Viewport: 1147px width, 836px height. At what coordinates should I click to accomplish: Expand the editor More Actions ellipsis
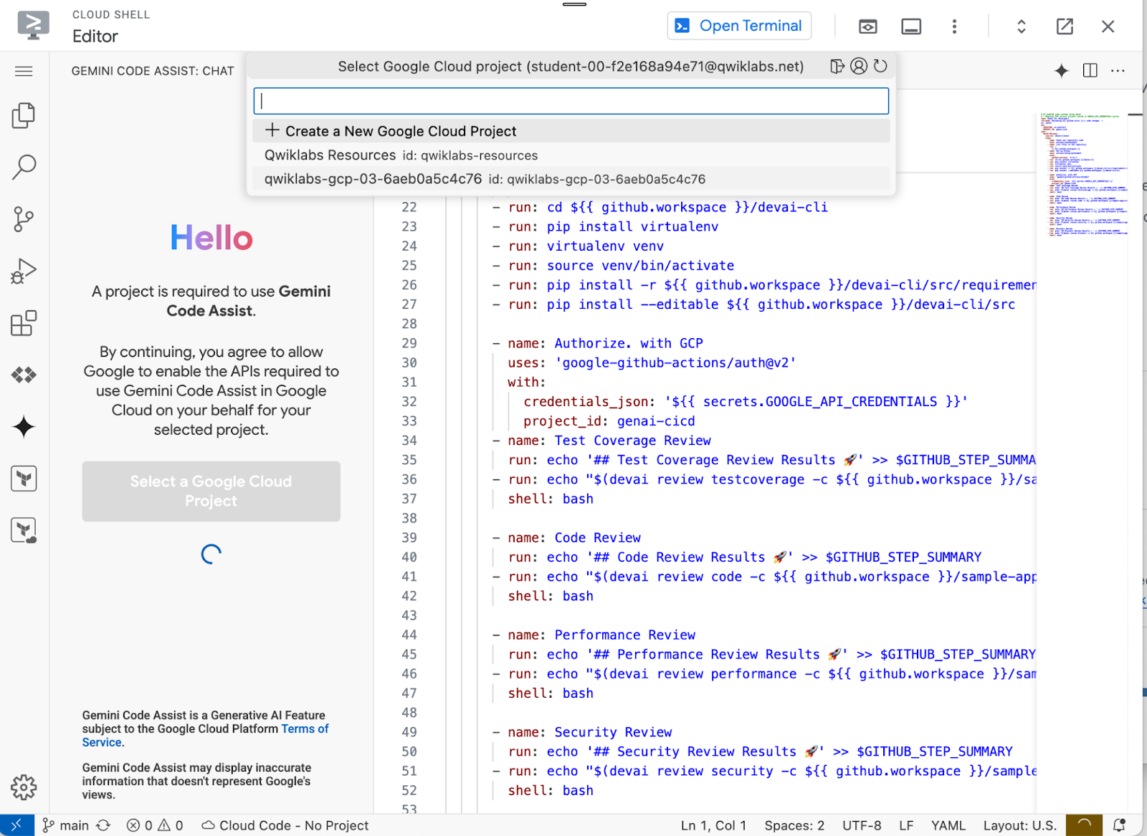(1118, 70)
